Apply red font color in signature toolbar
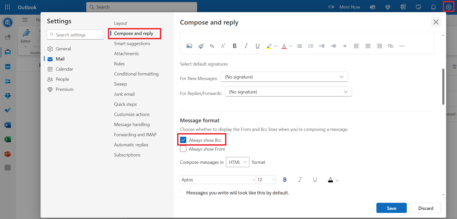Viewport: 457px width, 219px height. tap(284, 46)
